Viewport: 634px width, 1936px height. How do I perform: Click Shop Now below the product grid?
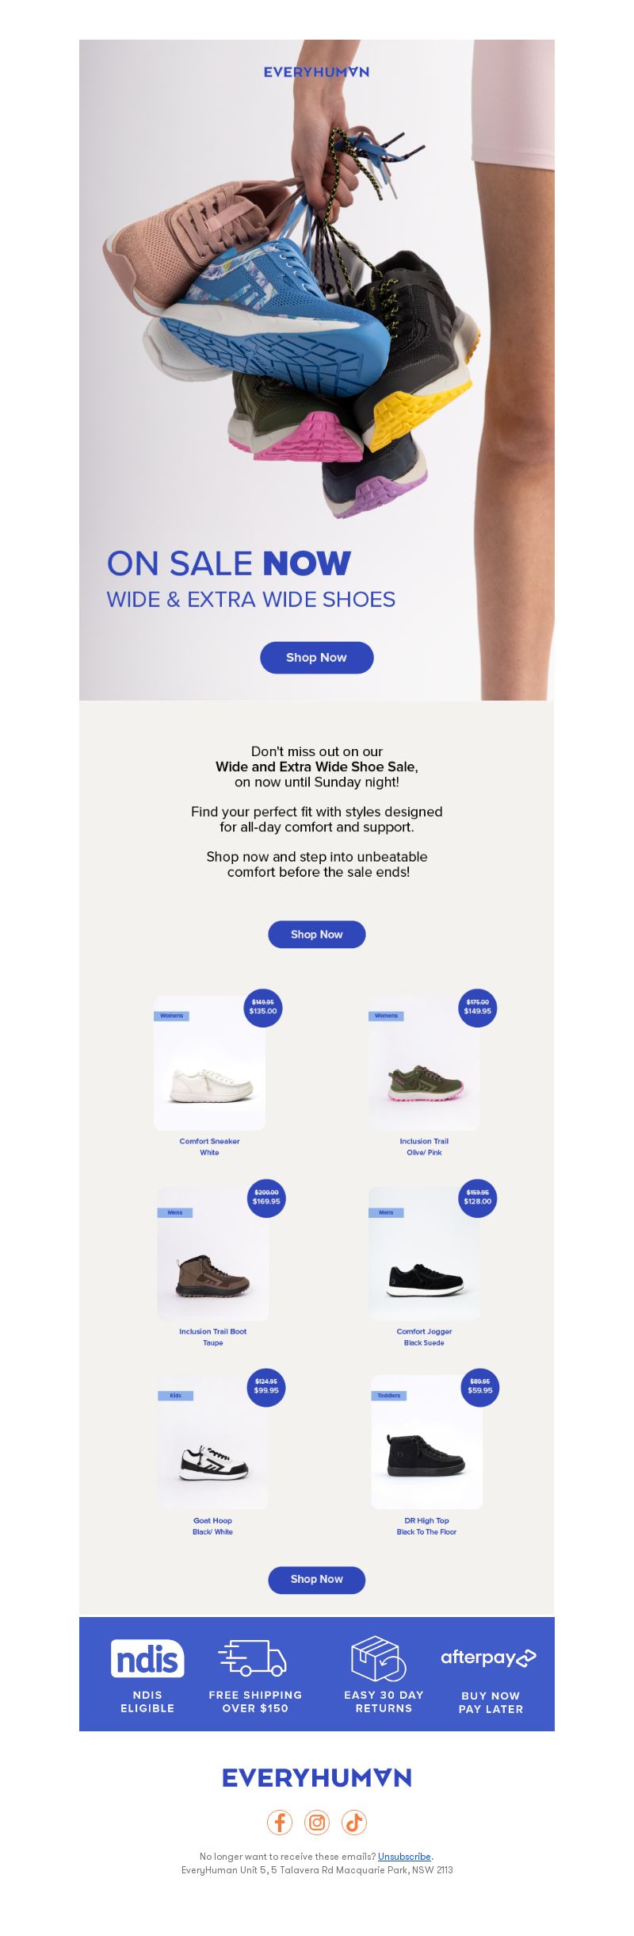click(x=317, y=1579)
